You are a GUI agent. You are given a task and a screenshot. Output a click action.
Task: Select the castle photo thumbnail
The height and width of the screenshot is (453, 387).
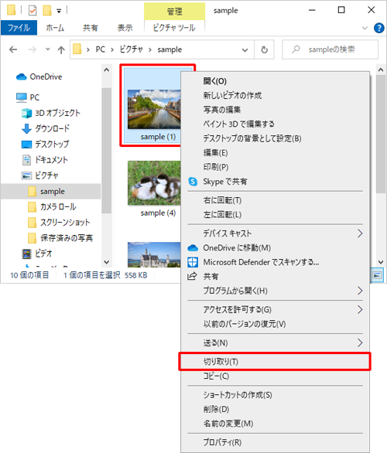pos(154,254)
